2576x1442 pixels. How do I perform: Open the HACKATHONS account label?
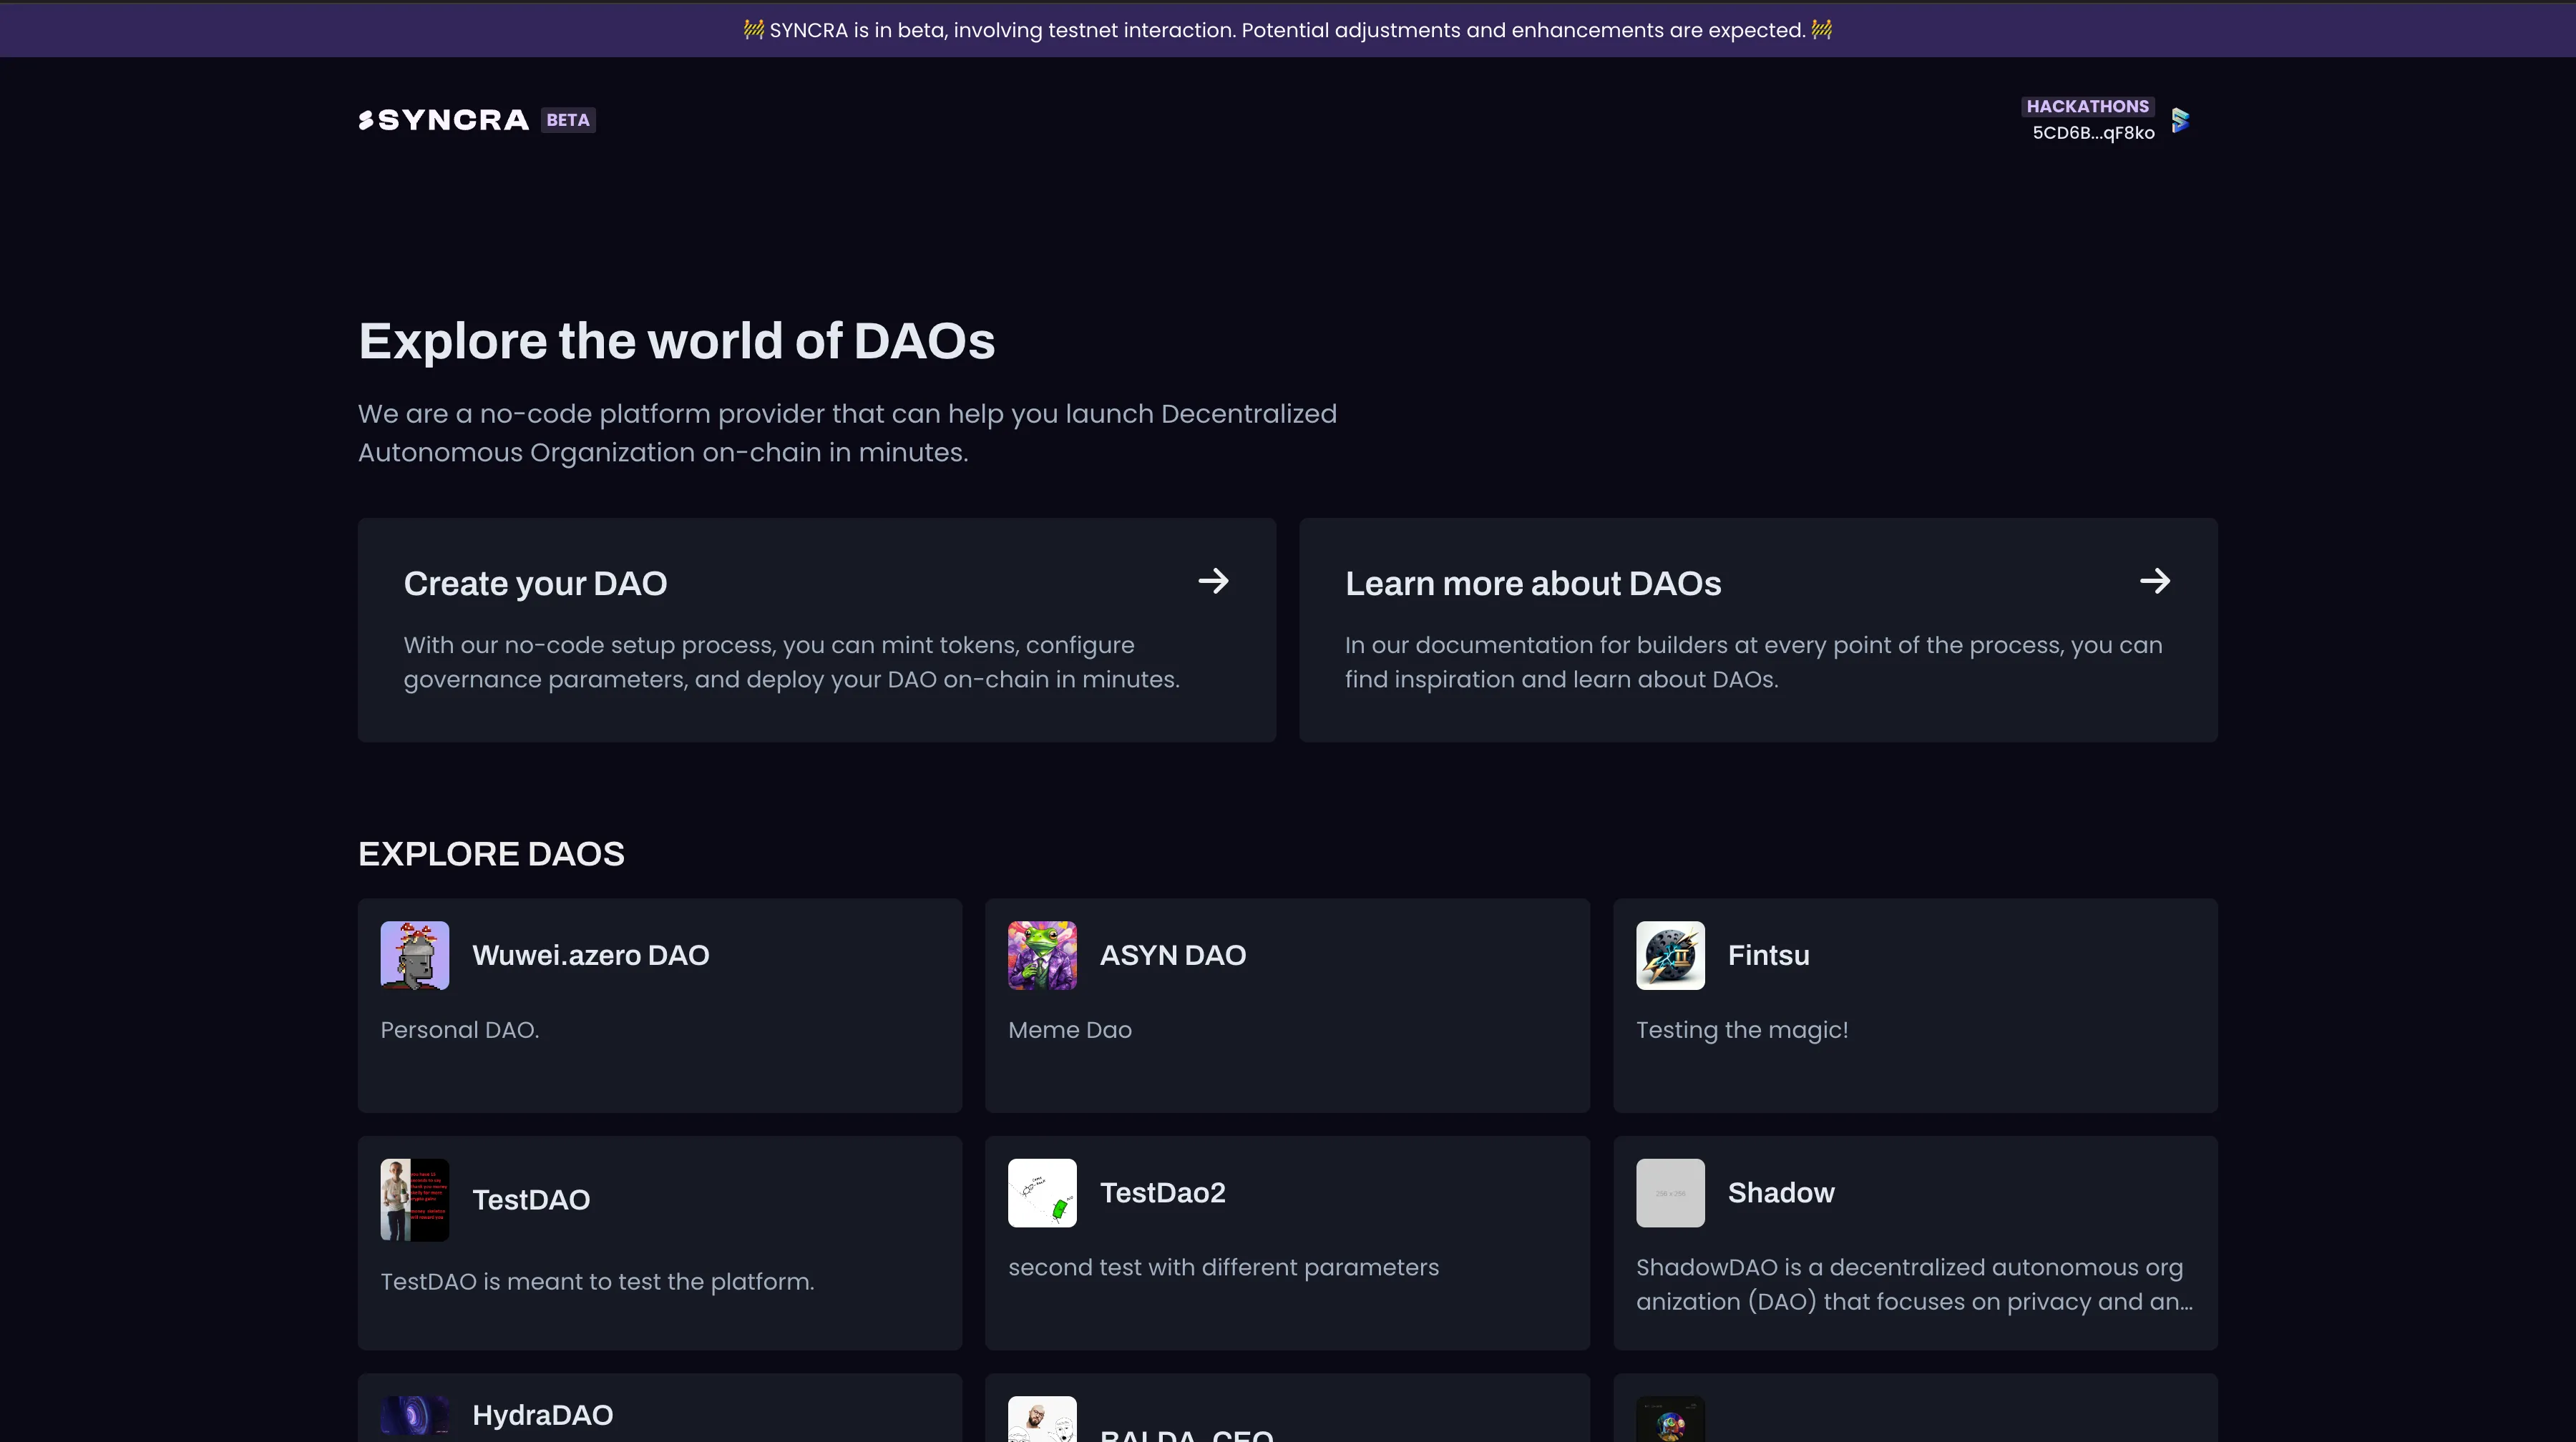click(2087, 106)
